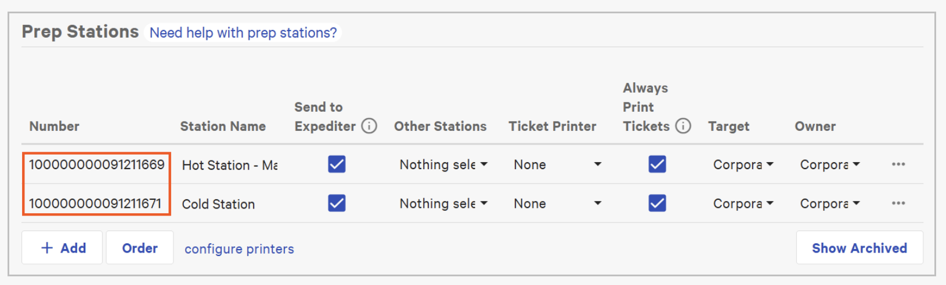Open the configure printers link
The height and width of the screenshot is (285, 946).
coord(239,249)
